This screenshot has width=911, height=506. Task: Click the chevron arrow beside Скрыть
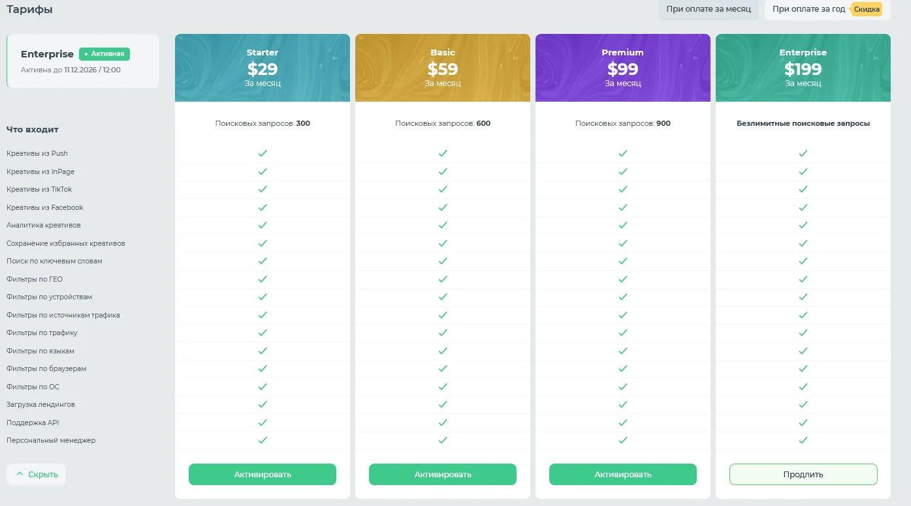coord(20,474)
